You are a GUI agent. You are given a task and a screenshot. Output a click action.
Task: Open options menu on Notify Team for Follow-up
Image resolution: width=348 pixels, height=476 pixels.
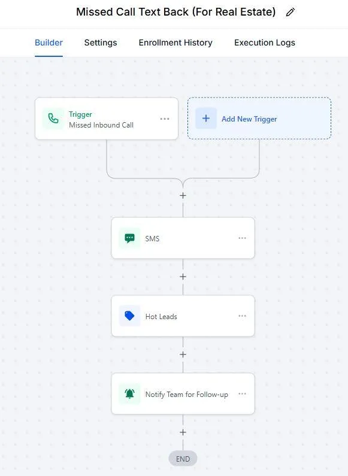243,394
